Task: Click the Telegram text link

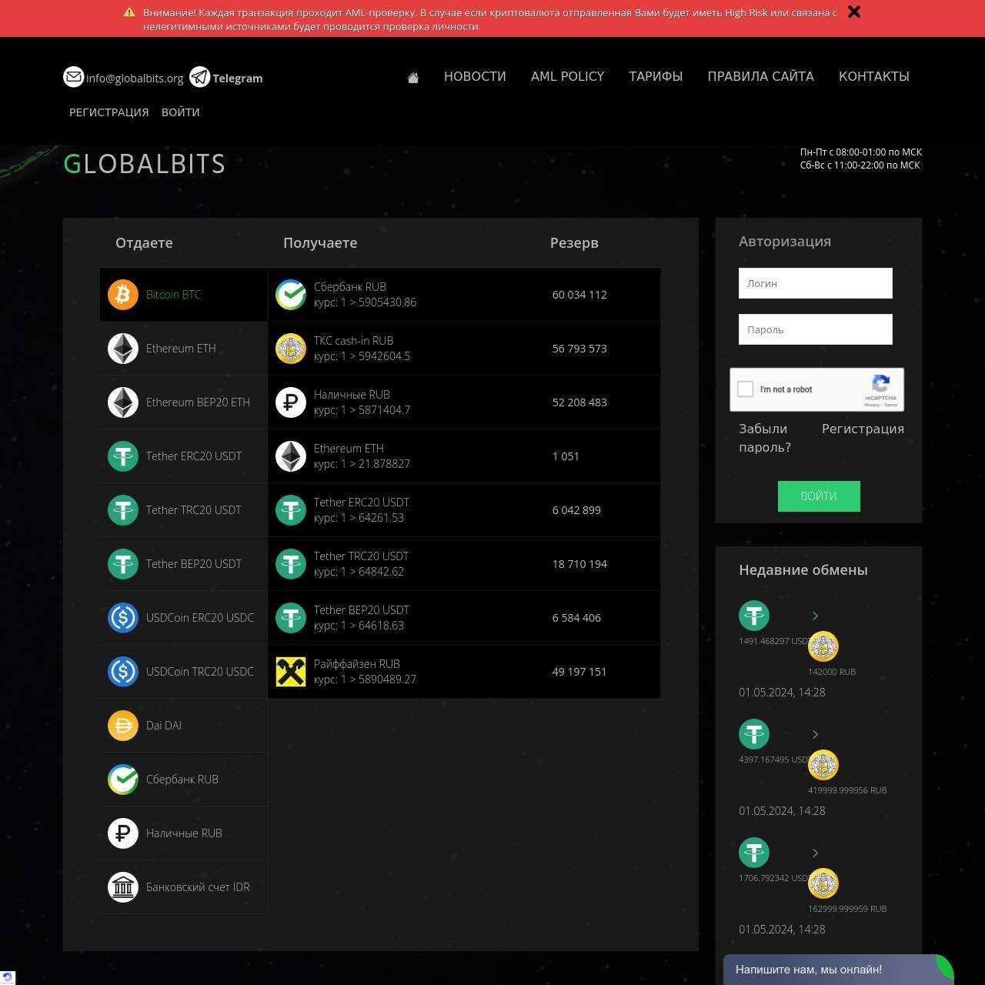Action: pyautogui.click(x=237, y=78)
